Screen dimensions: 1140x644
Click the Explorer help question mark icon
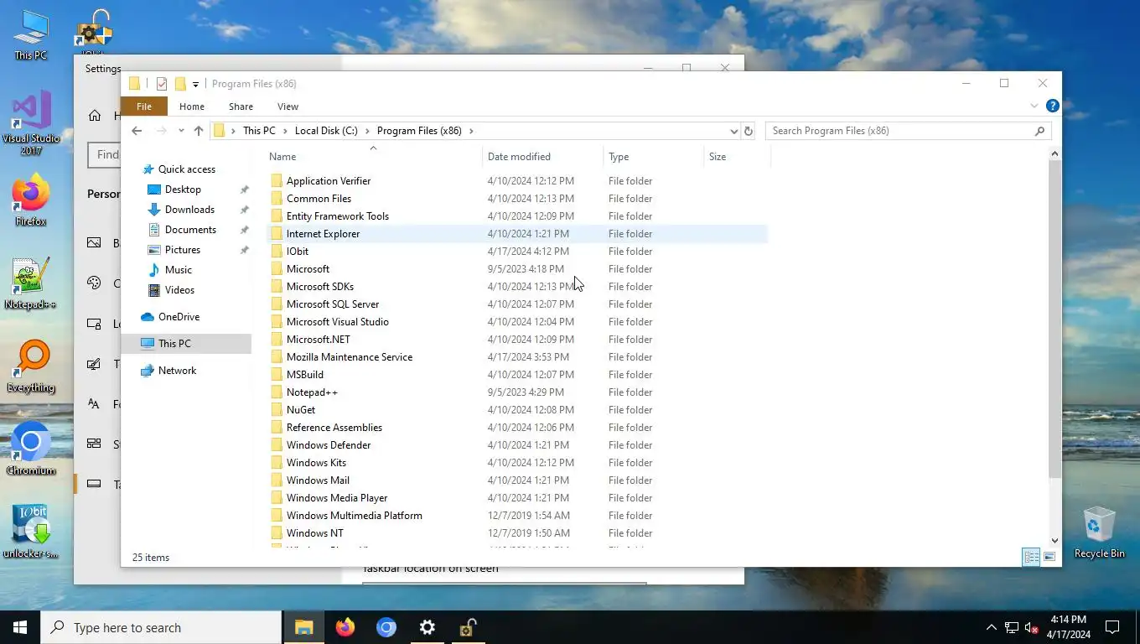point(1053,106)
